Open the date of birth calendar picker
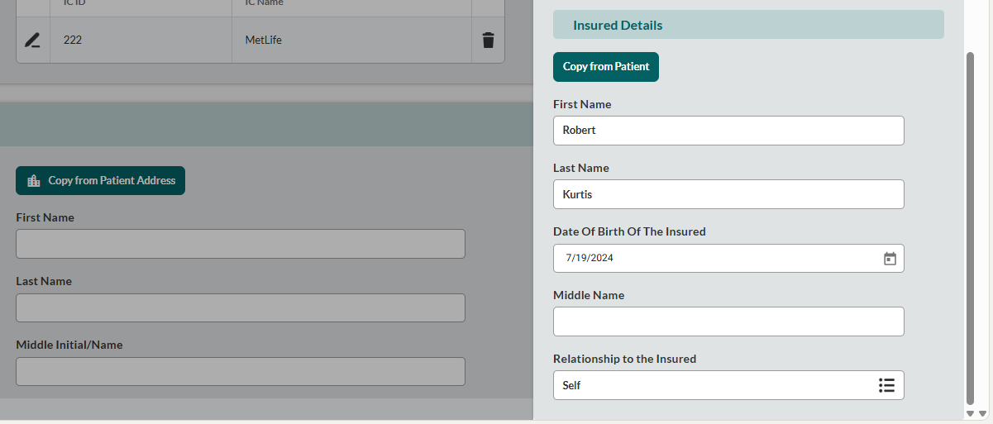 (x=890, y=259)
